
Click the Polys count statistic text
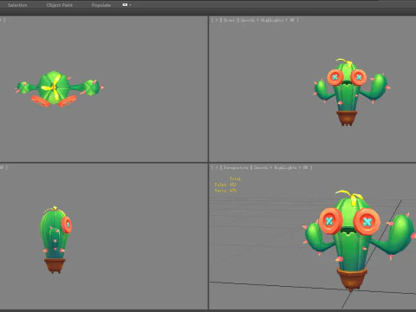[225, 185]
